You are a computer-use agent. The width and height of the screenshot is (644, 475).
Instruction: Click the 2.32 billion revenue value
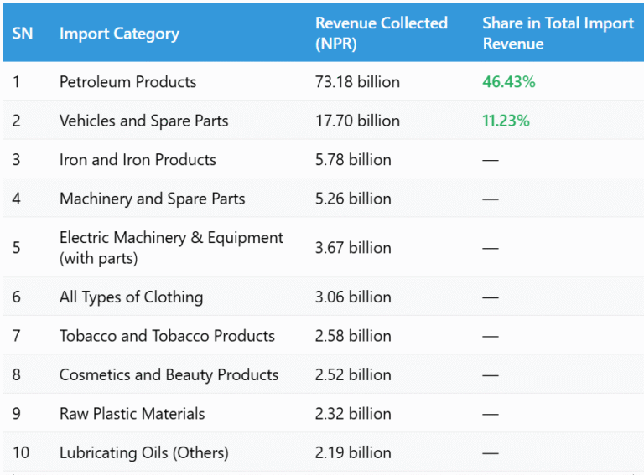pos(353,414)
